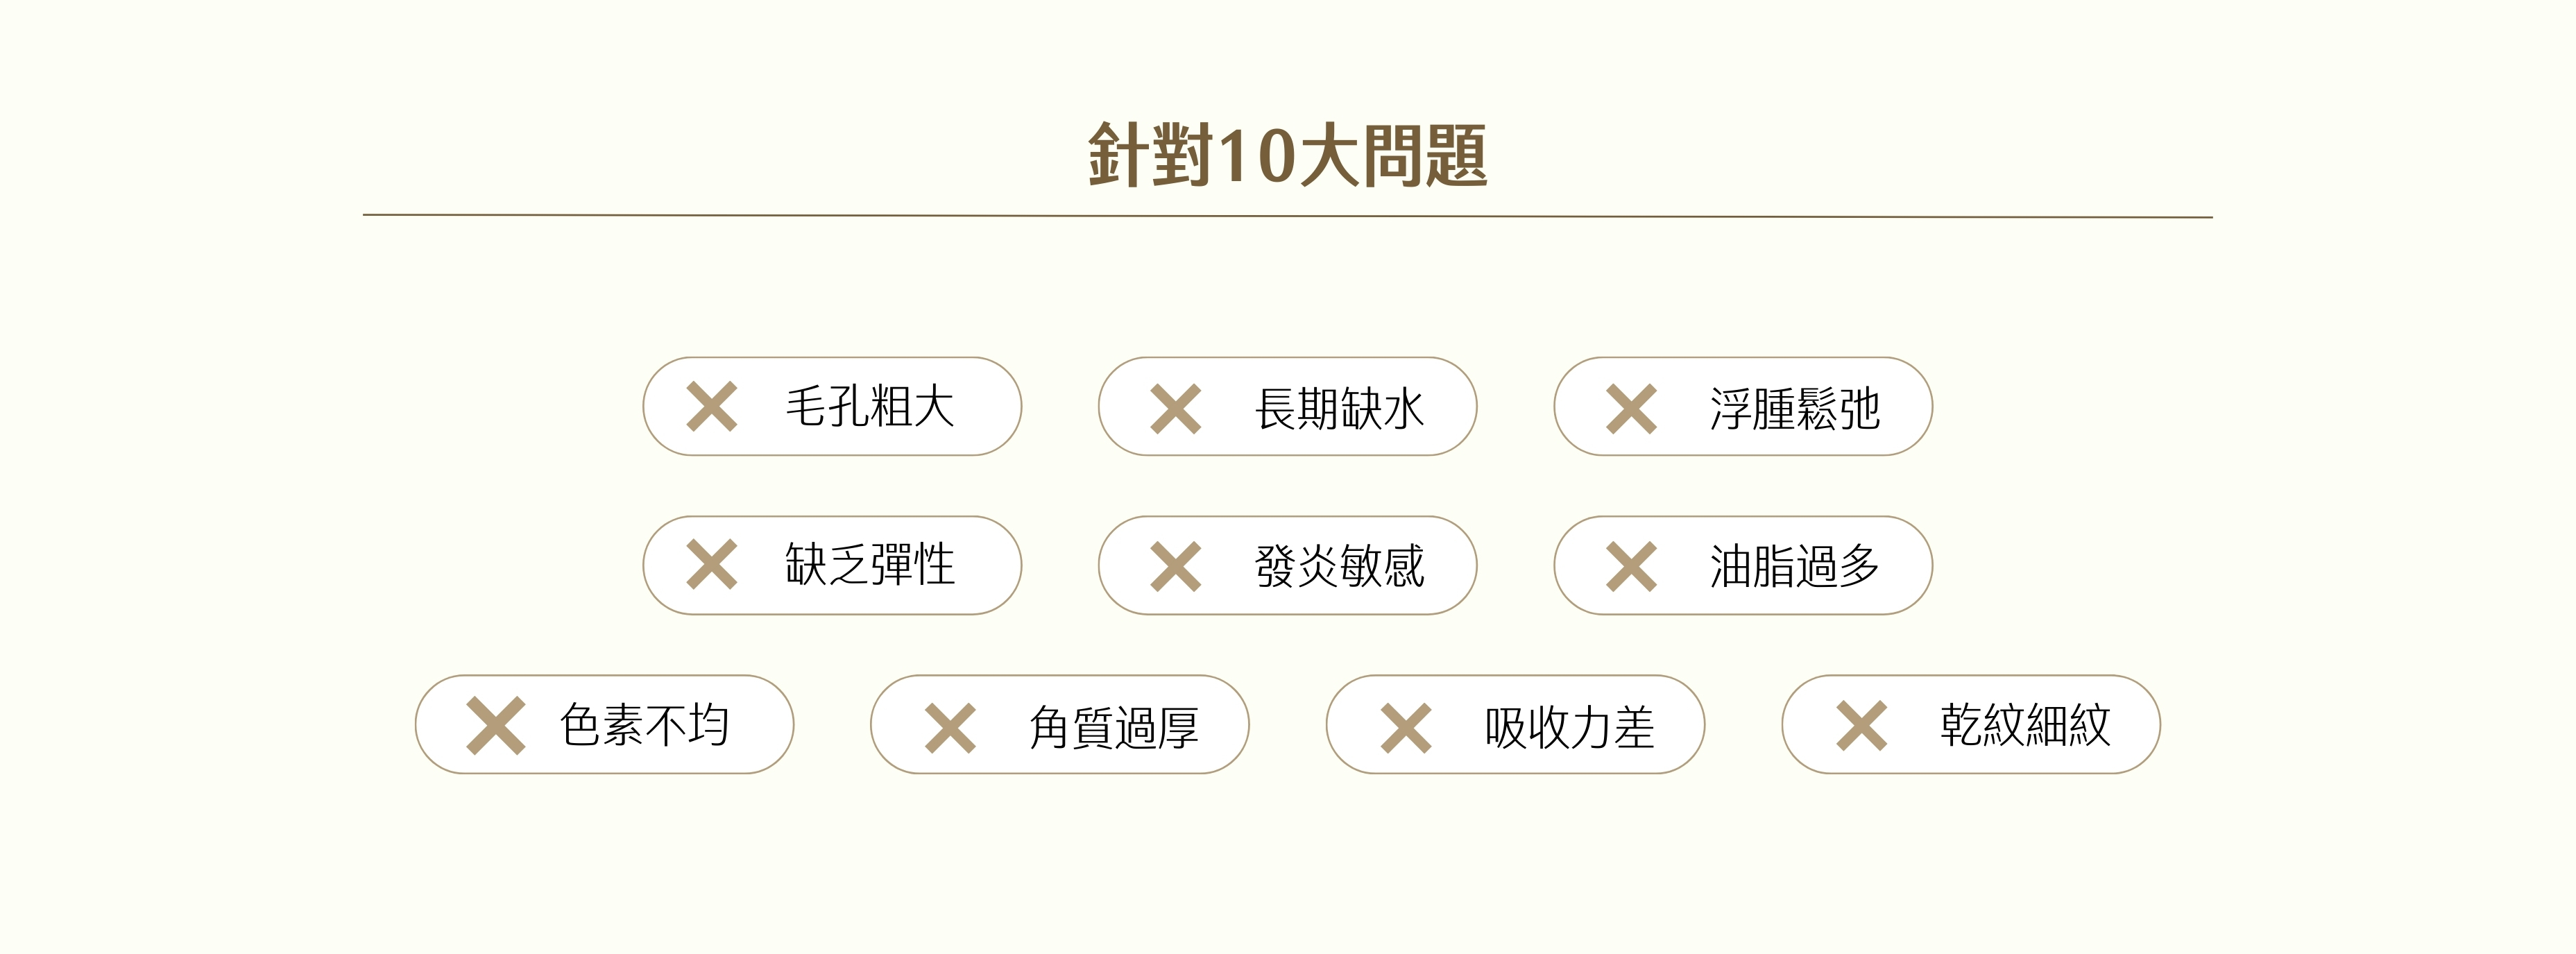Click the X icon beside 吸收力差

[x=1405, y=727]
